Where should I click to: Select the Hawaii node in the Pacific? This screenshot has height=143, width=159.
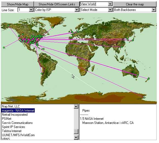tap(4, 48)
